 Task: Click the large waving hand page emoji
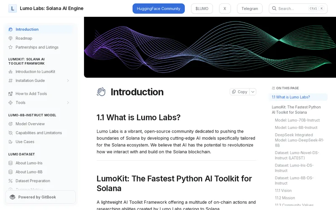click(101, 92)
